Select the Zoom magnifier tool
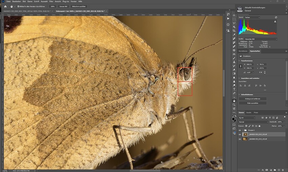The height and width of the screenshot is (172, 288). pyautogui.click(x=234, y=105)
